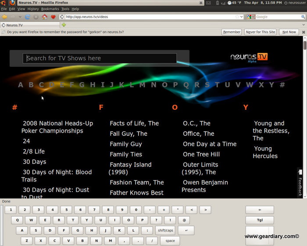Click the Not Now button
307x246 pixels.
(x=289, y=32)
